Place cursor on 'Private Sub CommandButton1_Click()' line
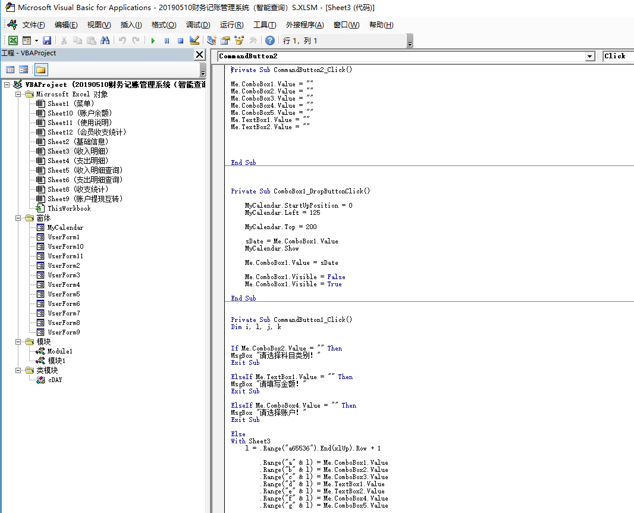 click(291, 320)
